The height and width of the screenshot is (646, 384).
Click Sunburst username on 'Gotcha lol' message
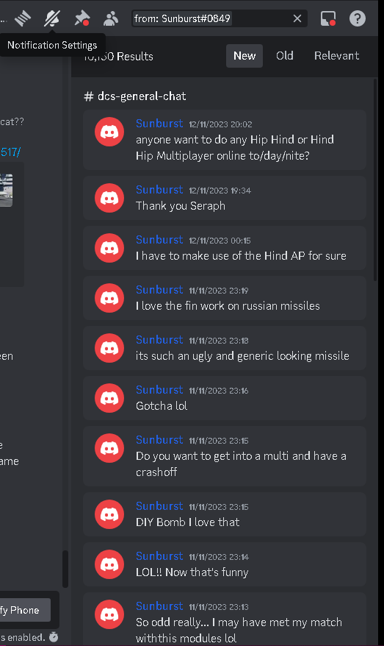(x=159, y=390)
